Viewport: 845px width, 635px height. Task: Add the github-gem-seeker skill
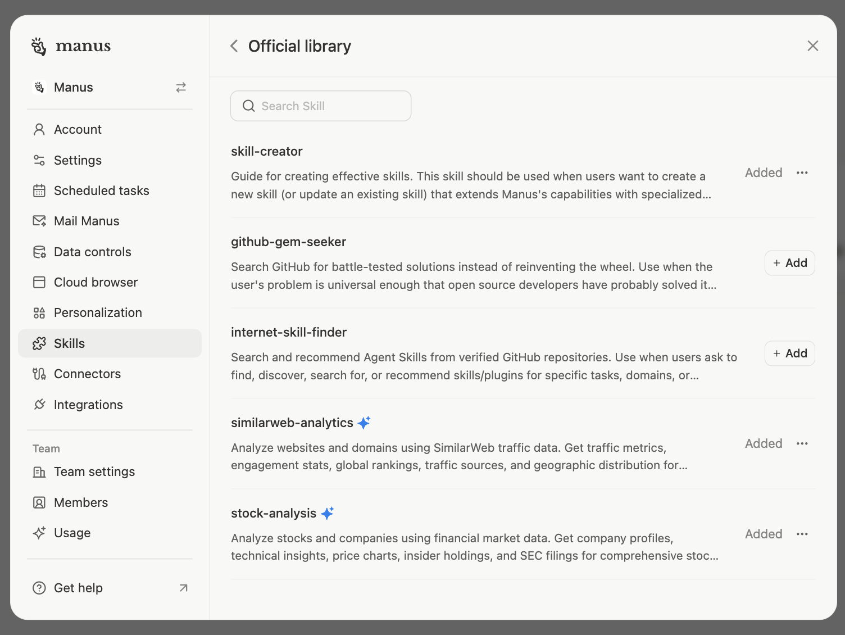coord(789,263)
